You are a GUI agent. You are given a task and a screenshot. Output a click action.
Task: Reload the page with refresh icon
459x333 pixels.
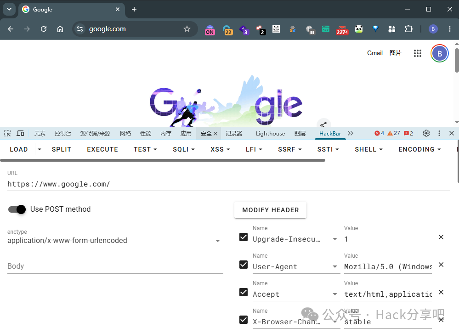pos(44,29)
